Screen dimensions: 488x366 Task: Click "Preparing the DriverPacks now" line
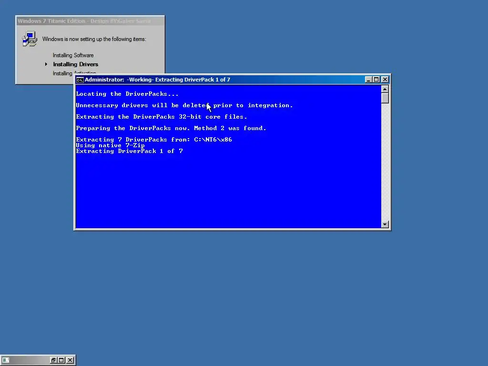click(x=171, y=128)
